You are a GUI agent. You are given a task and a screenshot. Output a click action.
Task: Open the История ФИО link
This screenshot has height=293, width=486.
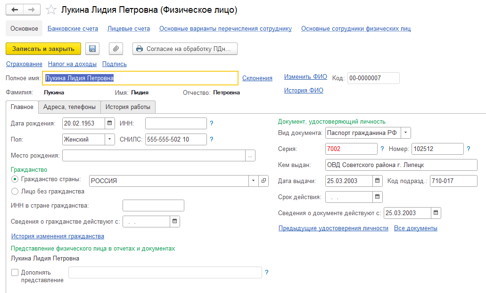click(304, 90)
